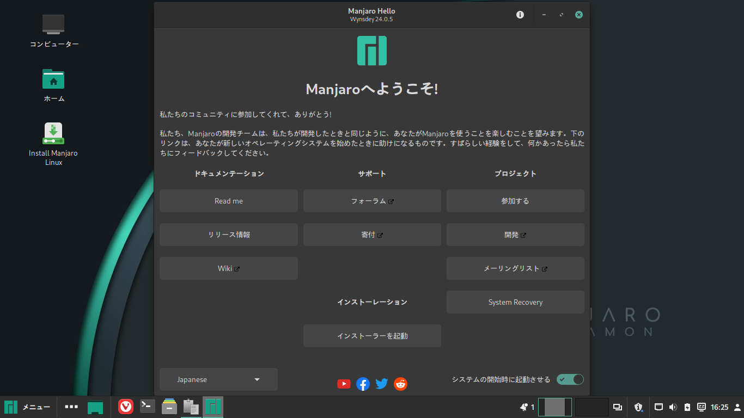Click the "インストーレーション" section heading
Screen dimensions: 744x418
pyautogui.click(x=372, y=302)
